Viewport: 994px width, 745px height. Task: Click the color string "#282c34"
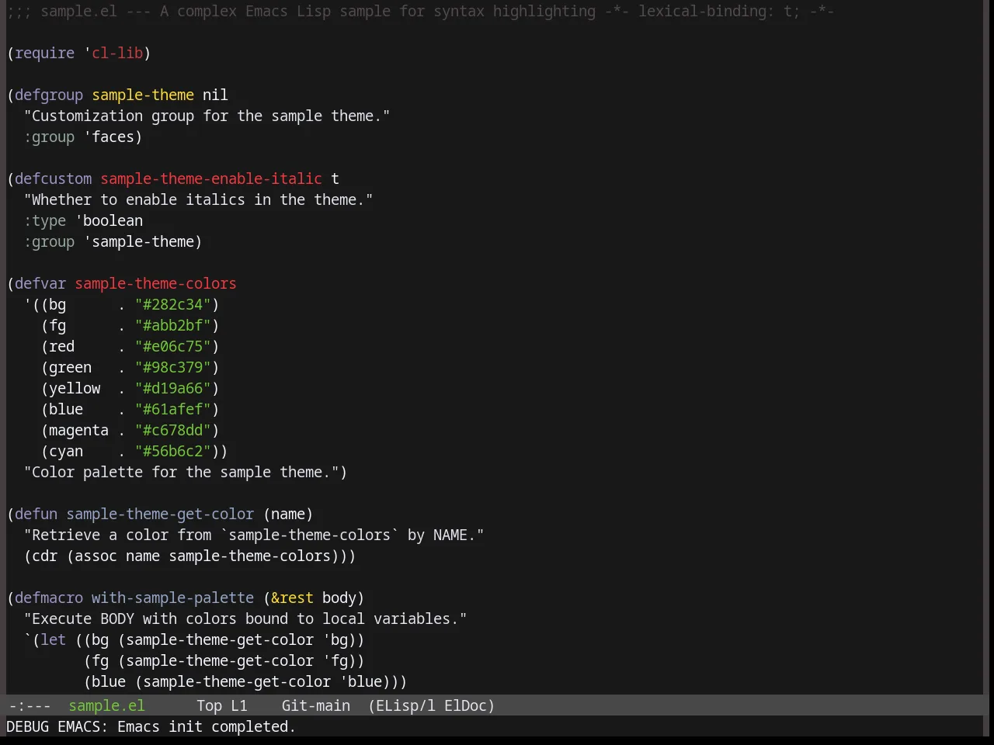coord(172,304)
